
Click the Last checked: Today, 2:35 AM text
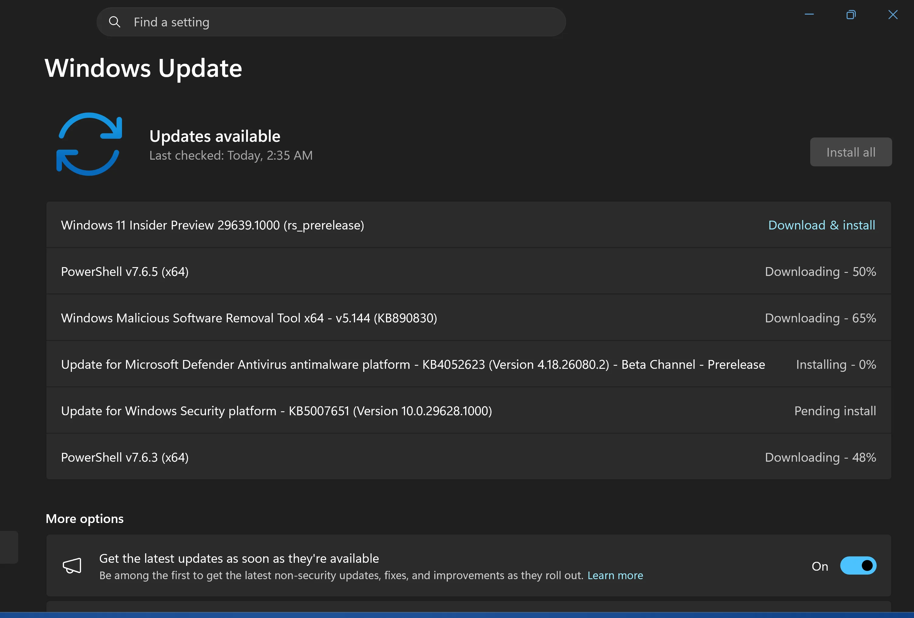click(x=231, y=155)
